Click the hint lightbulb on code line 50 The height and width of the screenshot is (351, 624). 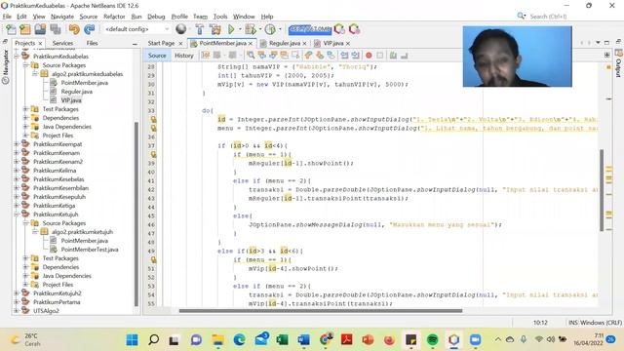[153, 260]
